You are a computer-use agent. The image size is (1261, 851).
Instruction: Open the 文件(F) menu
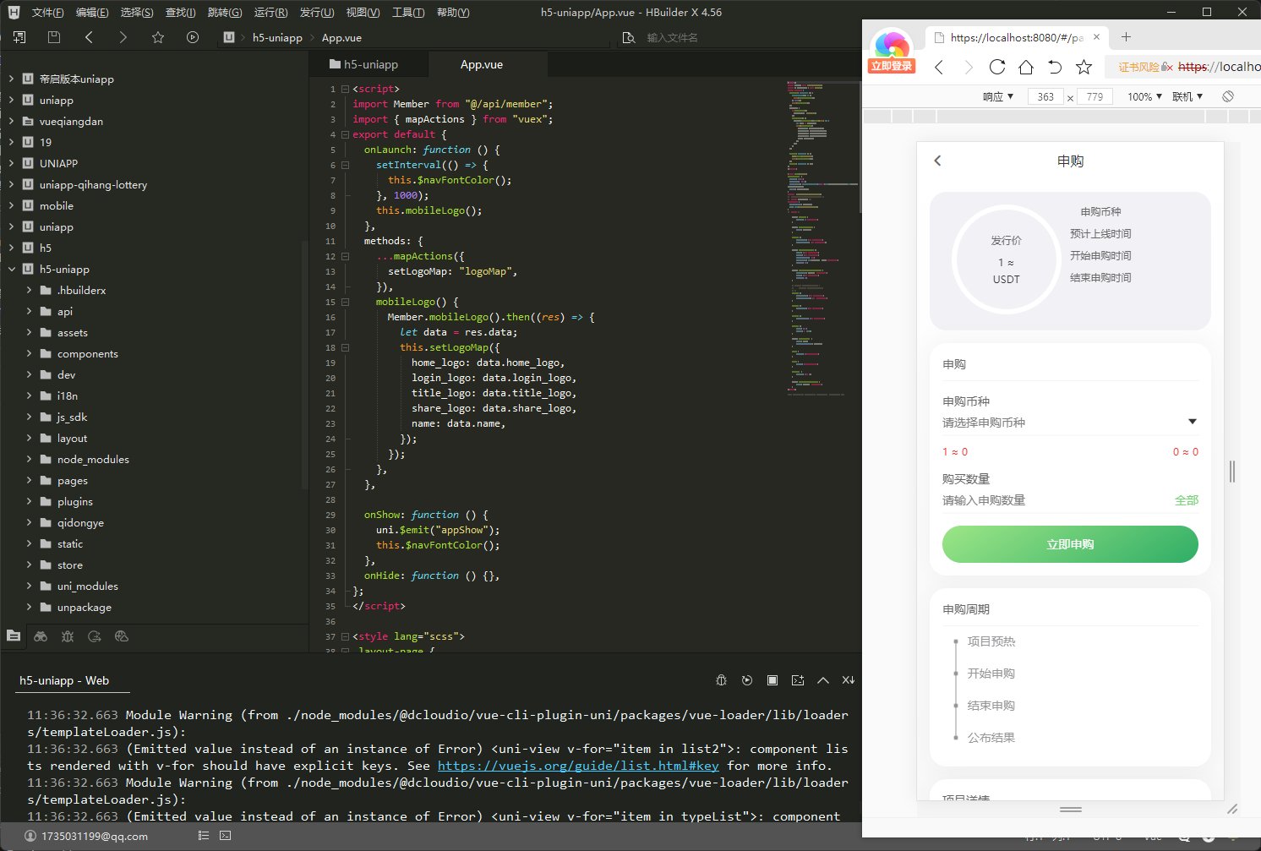coord(47,12)
